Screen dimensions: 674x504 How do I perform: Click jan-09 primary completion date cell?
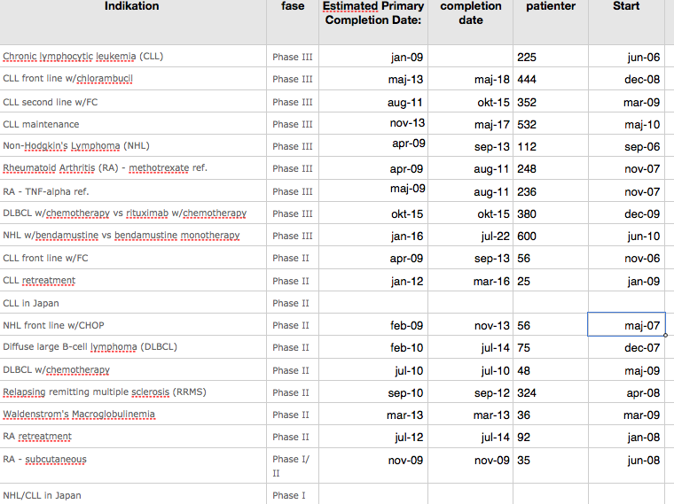click(373, 56)
